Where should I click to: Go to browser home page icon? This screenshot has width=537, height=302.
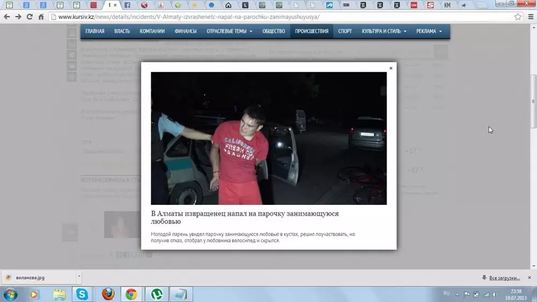tap(41, 17)
